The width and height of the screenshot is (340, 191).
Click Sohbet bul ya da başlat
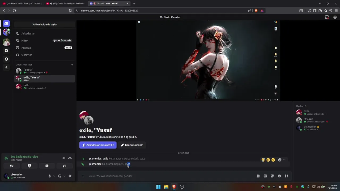45,24
